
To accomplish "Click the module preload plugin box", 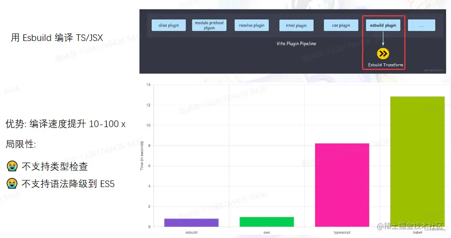I will [x=209, y=25].
